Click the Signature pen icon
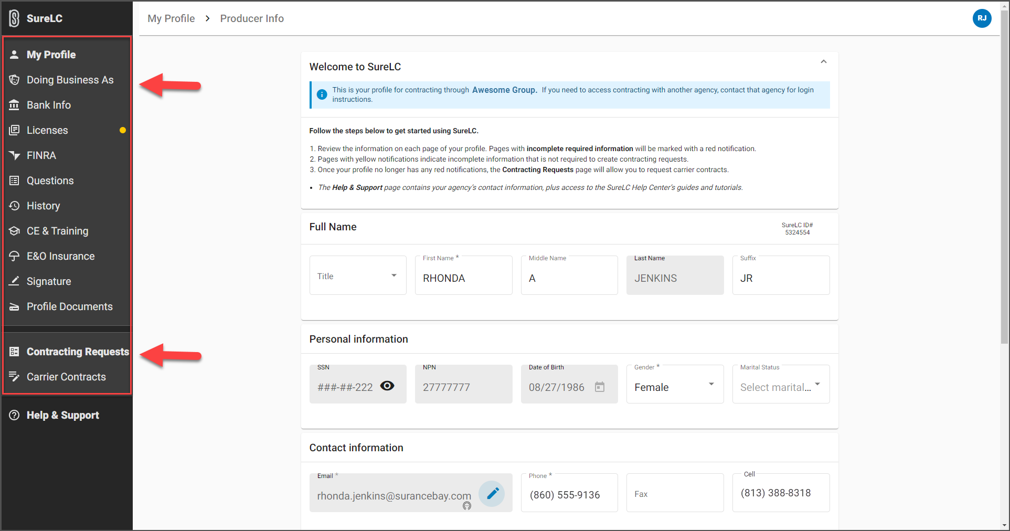The width and height of the screenshot is (1010, 531). coord(14,281)
